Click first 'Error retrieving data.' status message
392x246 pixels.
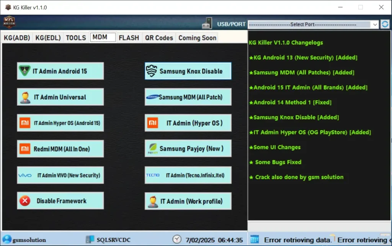coord(297,240)
